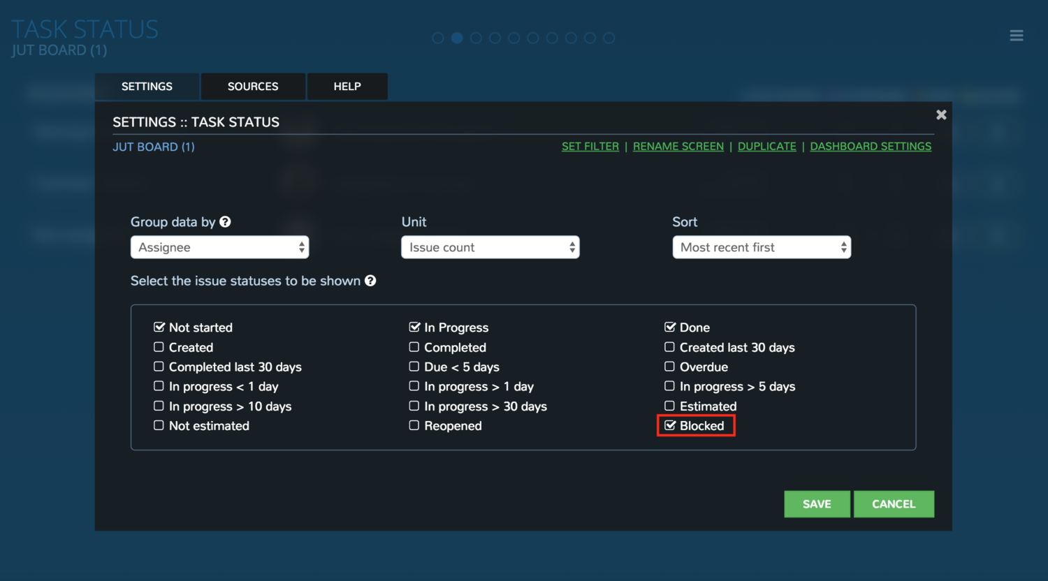This screenshot has height=581, width=1048.
Task: Go to the first dashboard page dot
Action: click(x=438, y=38)
